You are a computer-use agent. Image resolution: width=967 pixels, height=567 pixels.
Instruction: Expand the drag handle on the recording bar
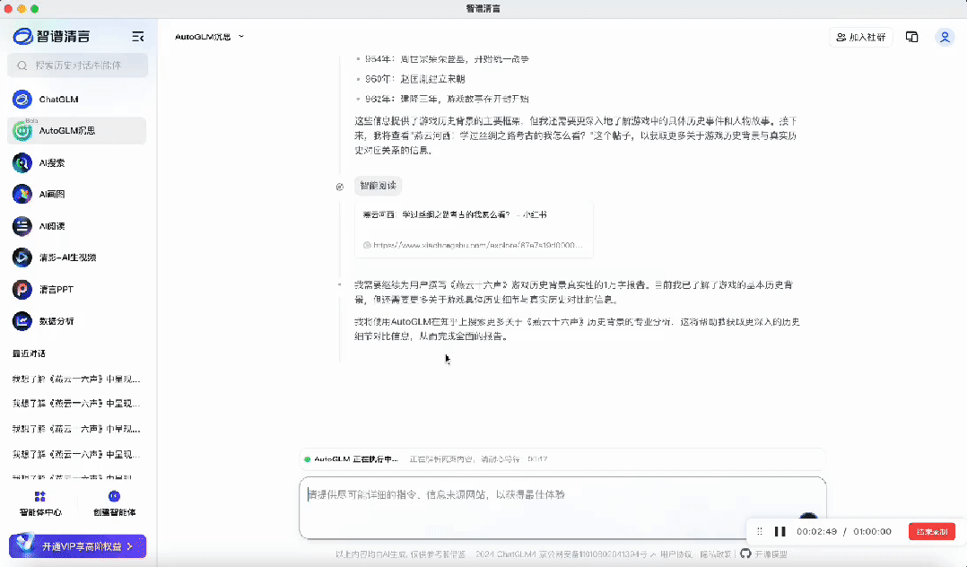pos(758,531)
